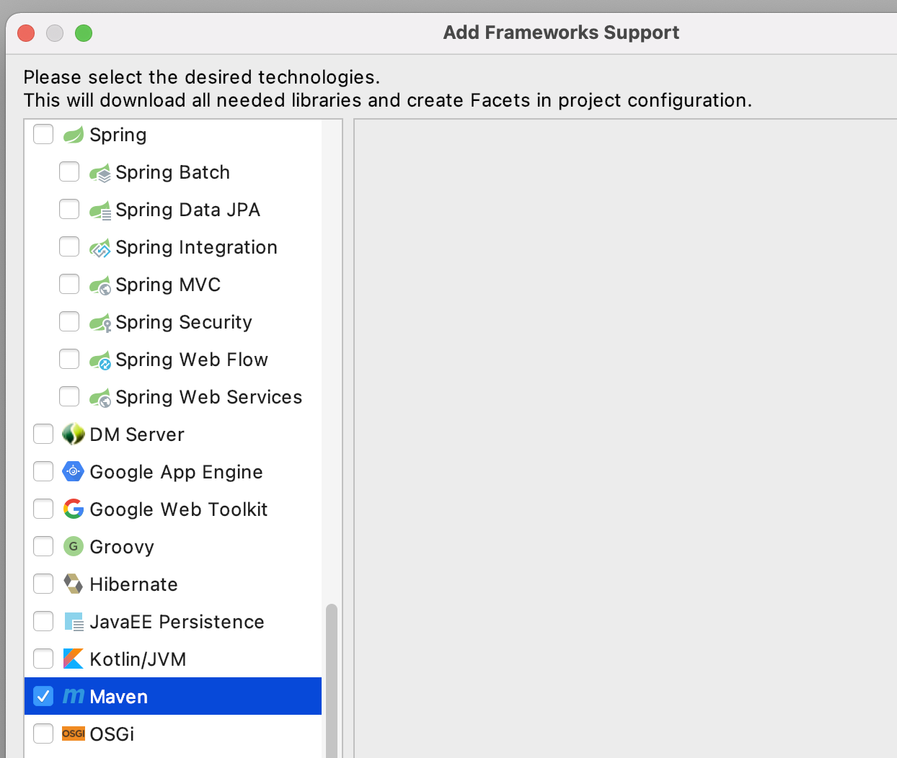Enable the Hibernate checkbox

43,584
